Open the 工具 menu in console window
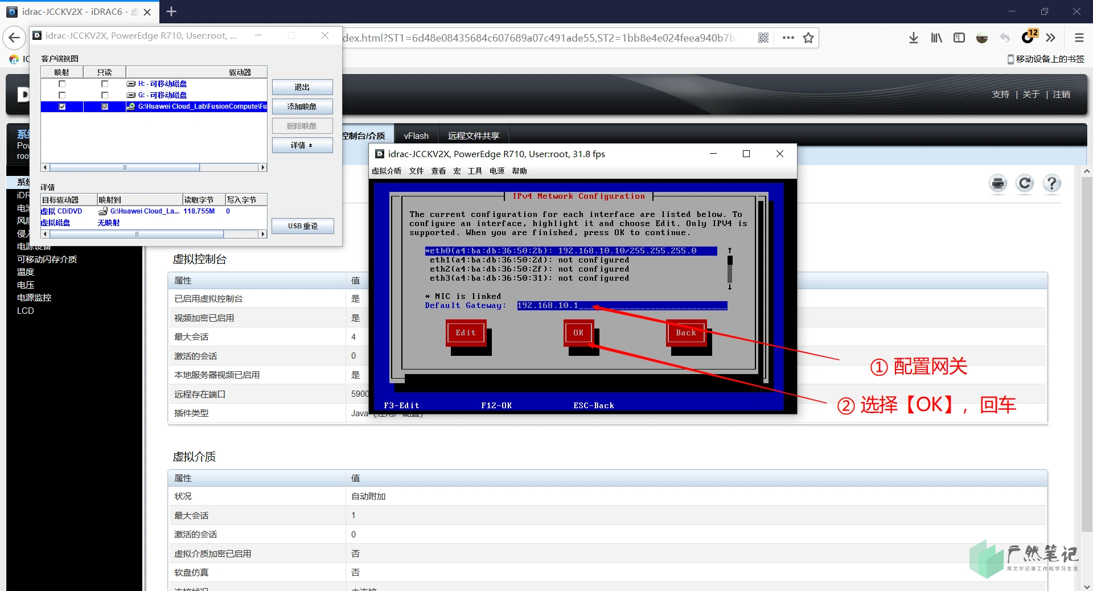Screen dimensions: 1093x591 pos(475,171)
